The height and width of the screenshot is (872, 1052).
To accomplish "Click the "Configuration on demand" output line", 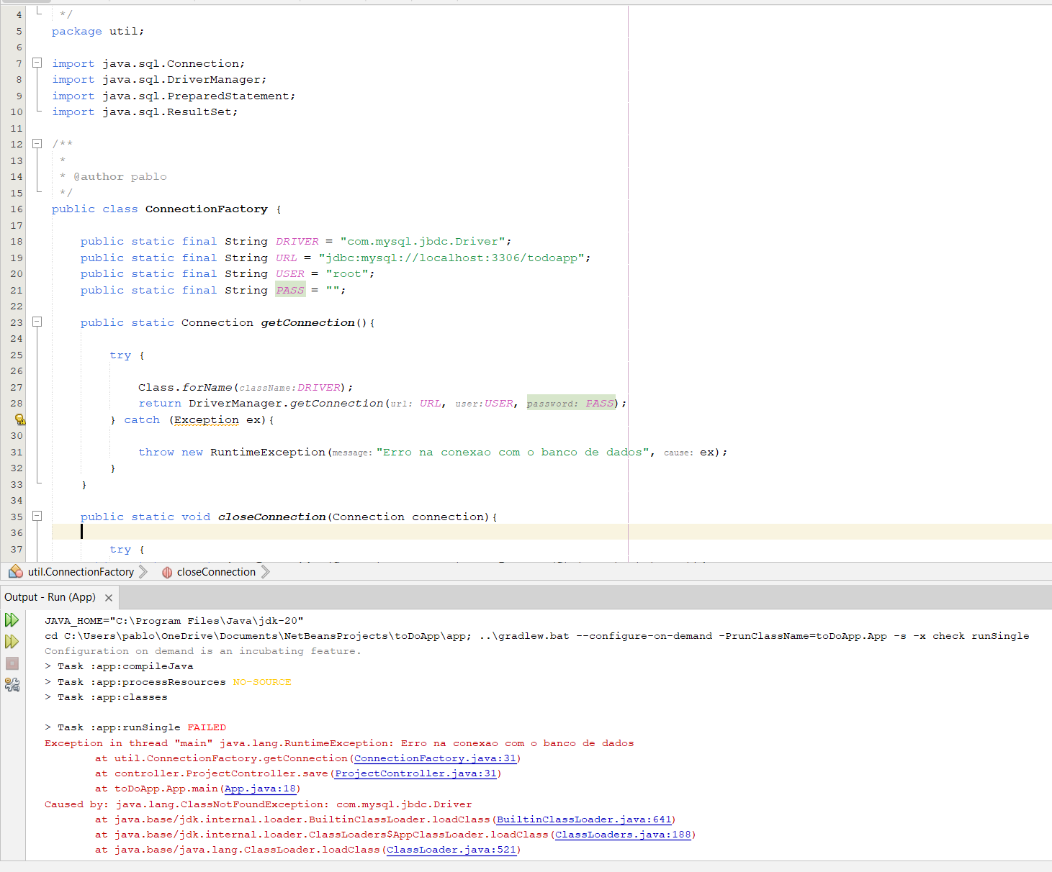I will click(x=203, y=651).
